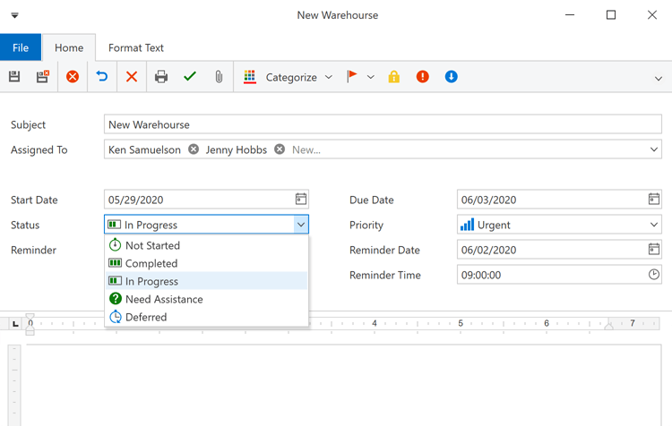Click the Print icon

(161, 77)
